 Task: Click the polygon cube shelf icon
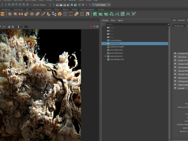pos(60,14)
